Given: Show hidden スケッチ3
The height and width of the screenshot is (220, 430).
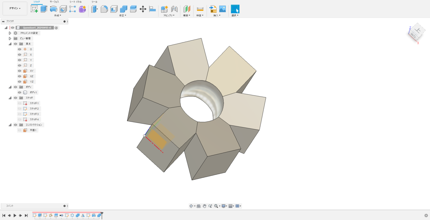Looking at the screenshot, I should click(x=20, y=114).
